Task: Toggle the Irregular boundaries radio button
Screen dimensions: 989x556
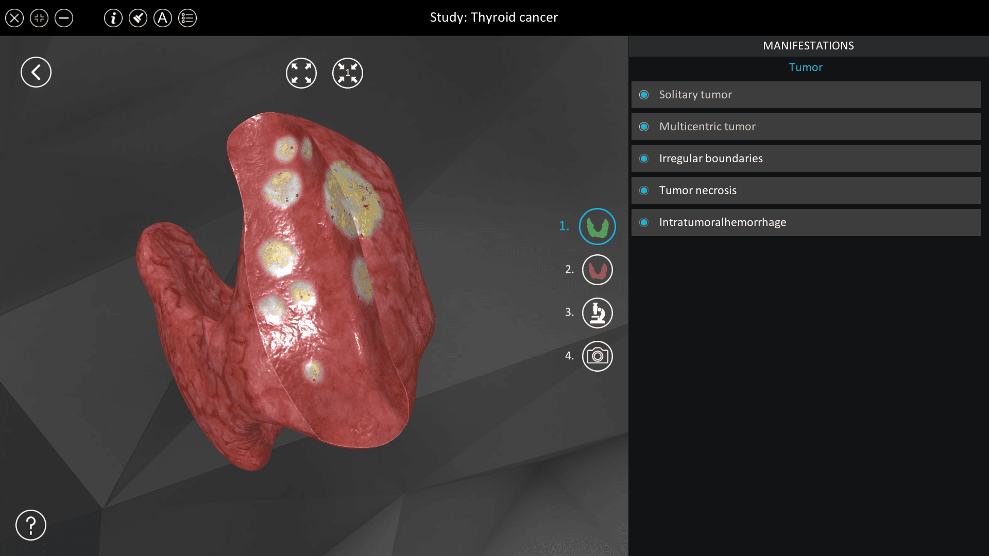Action: [x=644, y=159]
